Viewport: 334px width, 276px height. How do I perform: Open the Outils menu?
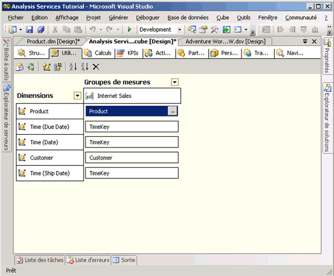244,18
